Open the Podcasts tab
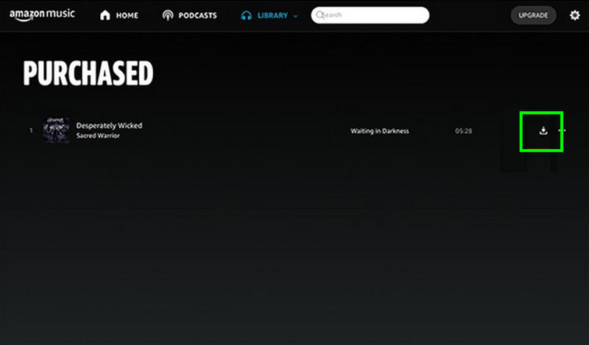Viewport: 589px width, 345px height. (x=189, y=15)
